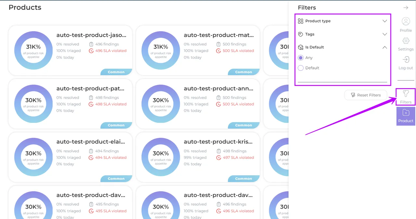Click the Log out icon
Viewport: 416px width, 219px height.
pyautogui.click(x=406, y=60)
